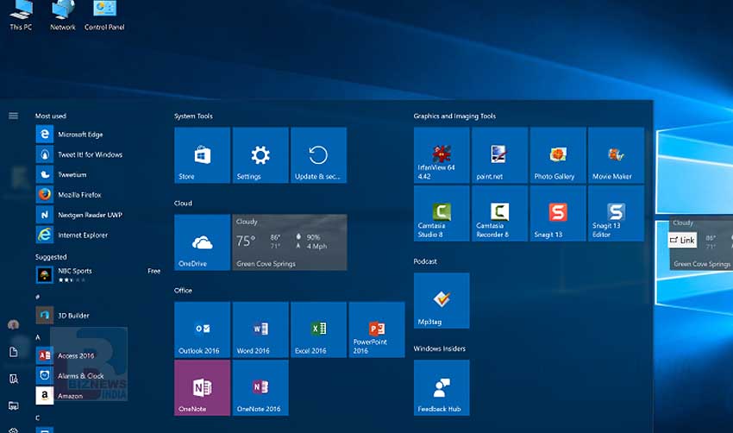This screenshot has height=433, width=733.
Task: Open the paint.net tile
Action: (x=499, y=155)
